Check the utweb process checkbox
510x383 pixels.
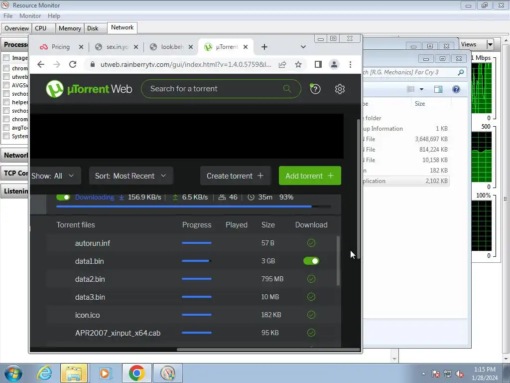point(6,77)
